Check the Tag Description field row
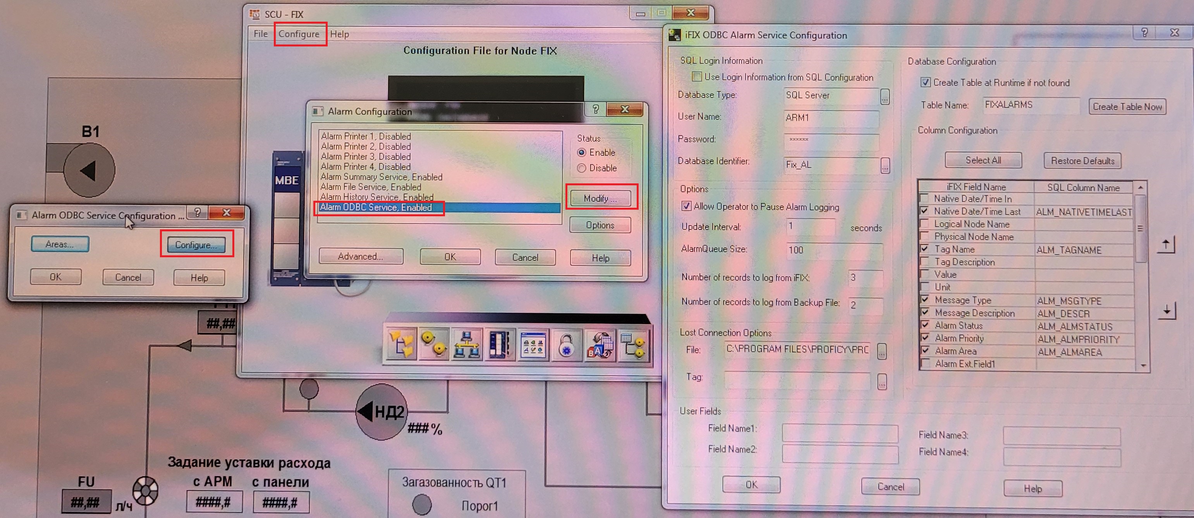 click(925, 262)
